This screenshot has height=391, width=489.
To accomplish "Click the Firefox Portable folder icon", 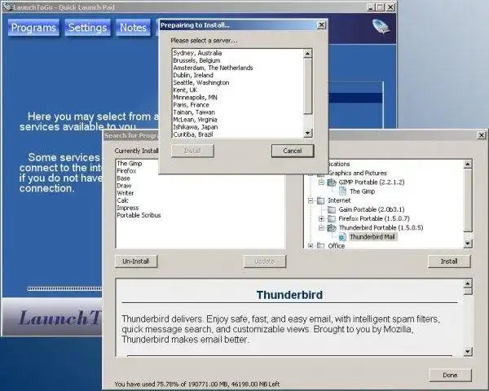I will tap(332, 218).
